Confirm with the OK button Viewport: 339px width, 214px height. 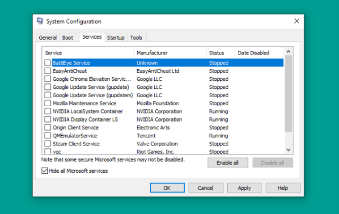click(x=167, y=188)
